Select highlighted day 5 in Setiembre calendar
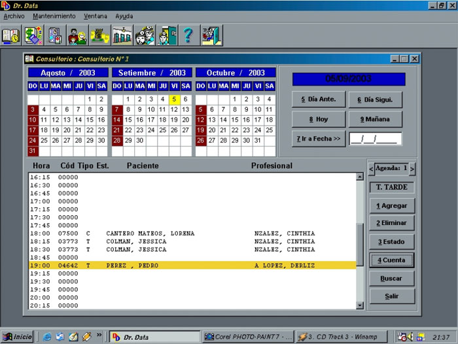This screenshot has width=458, height=344. point(174,99)
